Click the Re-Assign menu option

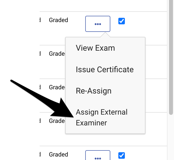pyautogui.click(x=94, y=91)
